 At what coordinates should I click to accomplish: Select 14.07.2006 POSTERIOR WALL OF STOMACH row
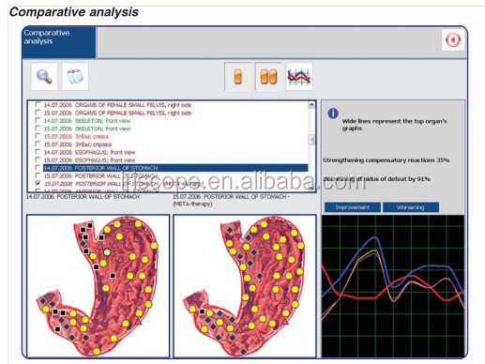pyautogui.click(x=175, y=168)
